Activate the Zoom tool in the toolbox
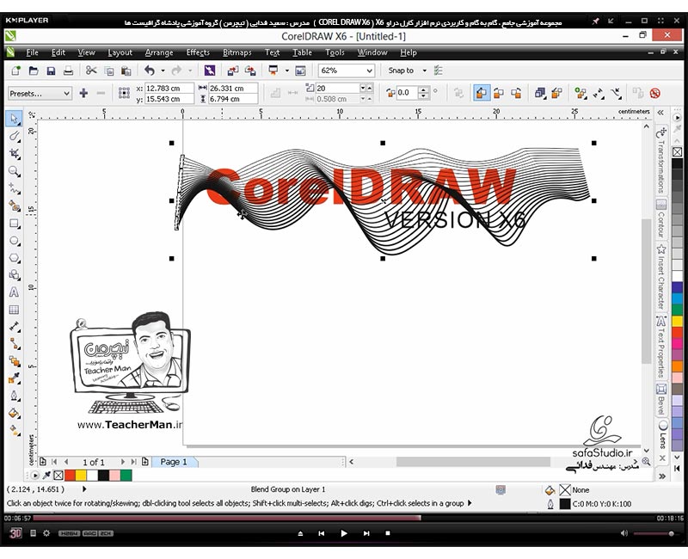Image resolution: width=688 pixels, height=559 pixels. click(x=14, y=171)
